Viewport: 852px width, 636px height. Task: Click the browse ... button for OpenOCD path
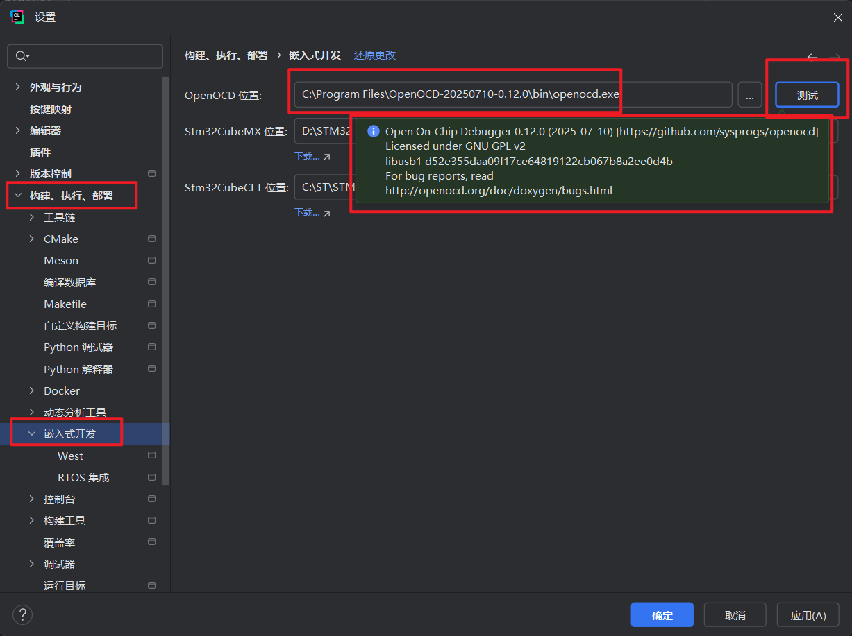point(750,95)
